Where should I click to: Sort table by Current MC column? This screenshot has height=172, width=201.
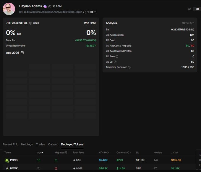pos(124,152)
